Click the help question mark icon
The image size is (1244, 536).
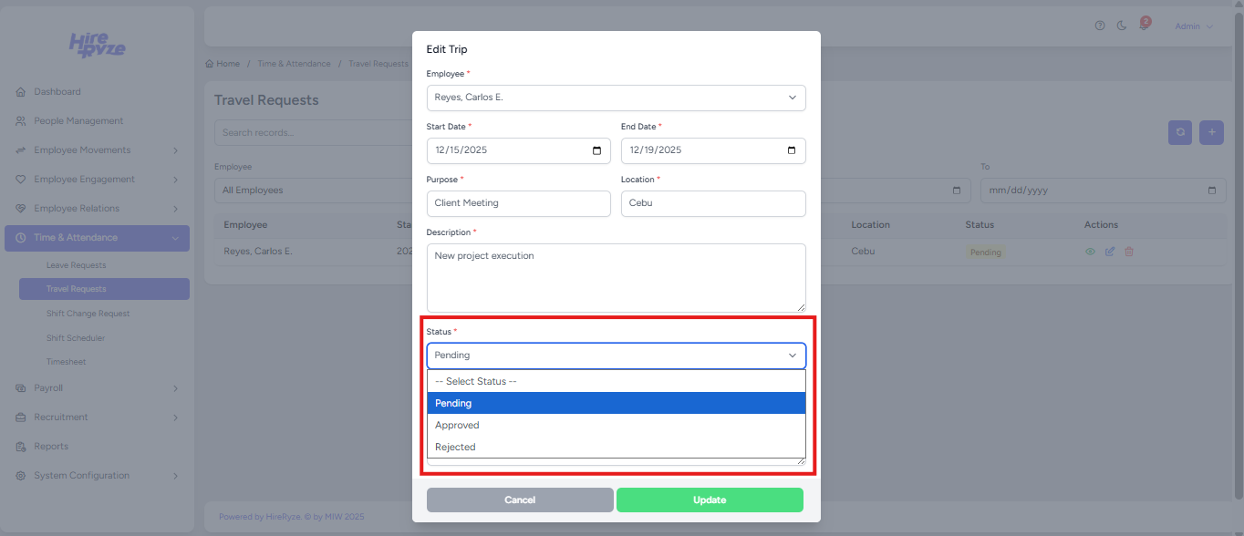coord(1100,26)
